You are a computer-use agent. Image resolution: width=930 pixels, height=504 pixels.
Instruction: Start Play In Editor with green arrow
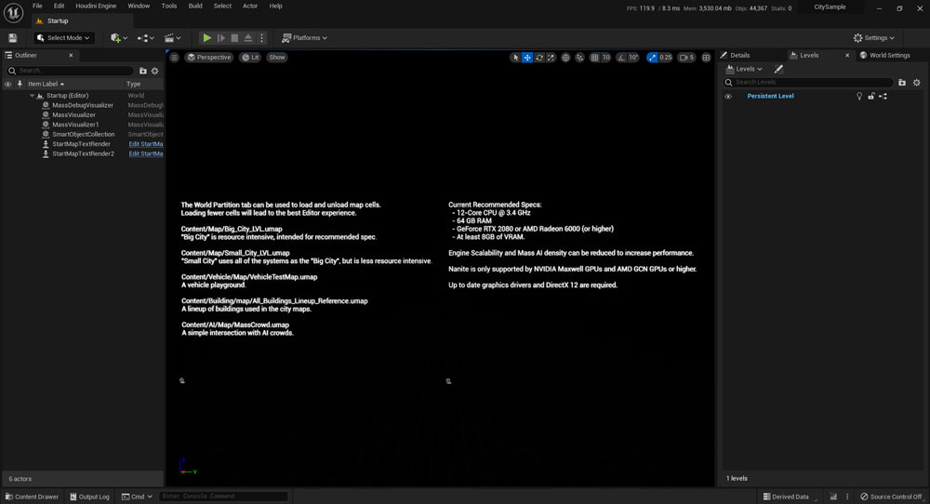[x=207, y=38]
